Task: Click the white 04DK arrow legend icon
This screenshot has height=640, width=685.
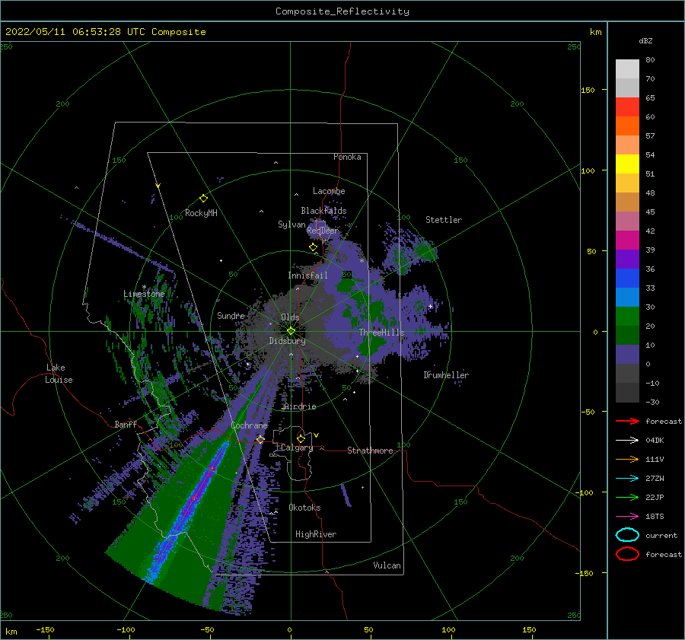Action: pos(627,440)
